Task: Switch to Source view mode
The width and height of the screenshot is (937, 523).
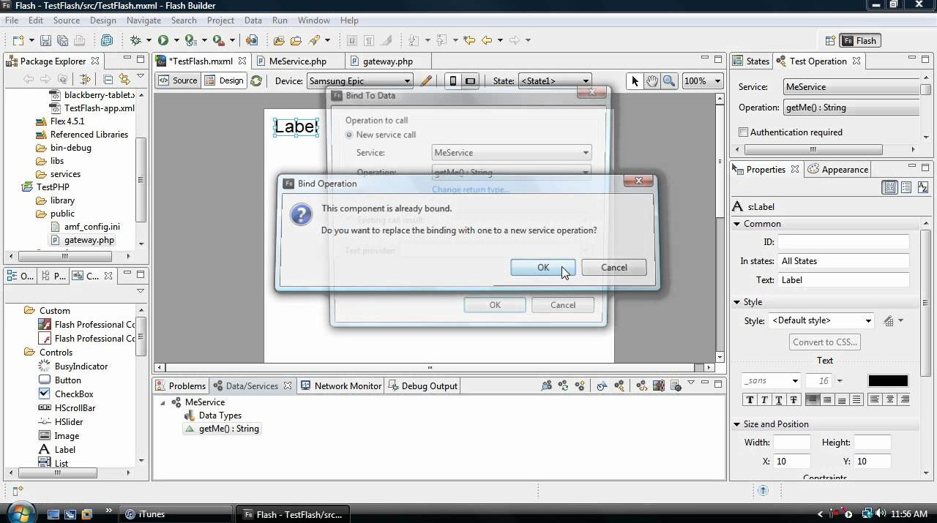Action: (178, 80)
